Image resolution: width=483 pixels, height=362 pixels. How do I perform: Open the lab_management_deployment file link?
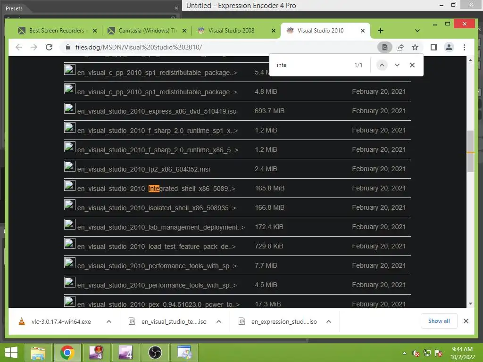[161, 227]
